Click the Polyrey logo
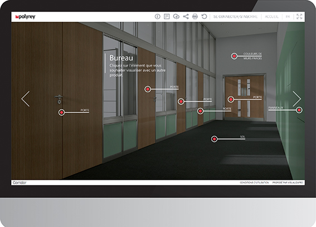Image resolution: width=316 pixels, height=227 pixels. (x=26, y=17)
